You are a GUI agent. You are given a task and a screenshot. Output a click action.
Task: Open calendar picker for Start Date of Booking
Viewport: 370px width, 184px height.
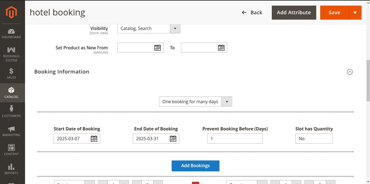[x=94, y=139]
